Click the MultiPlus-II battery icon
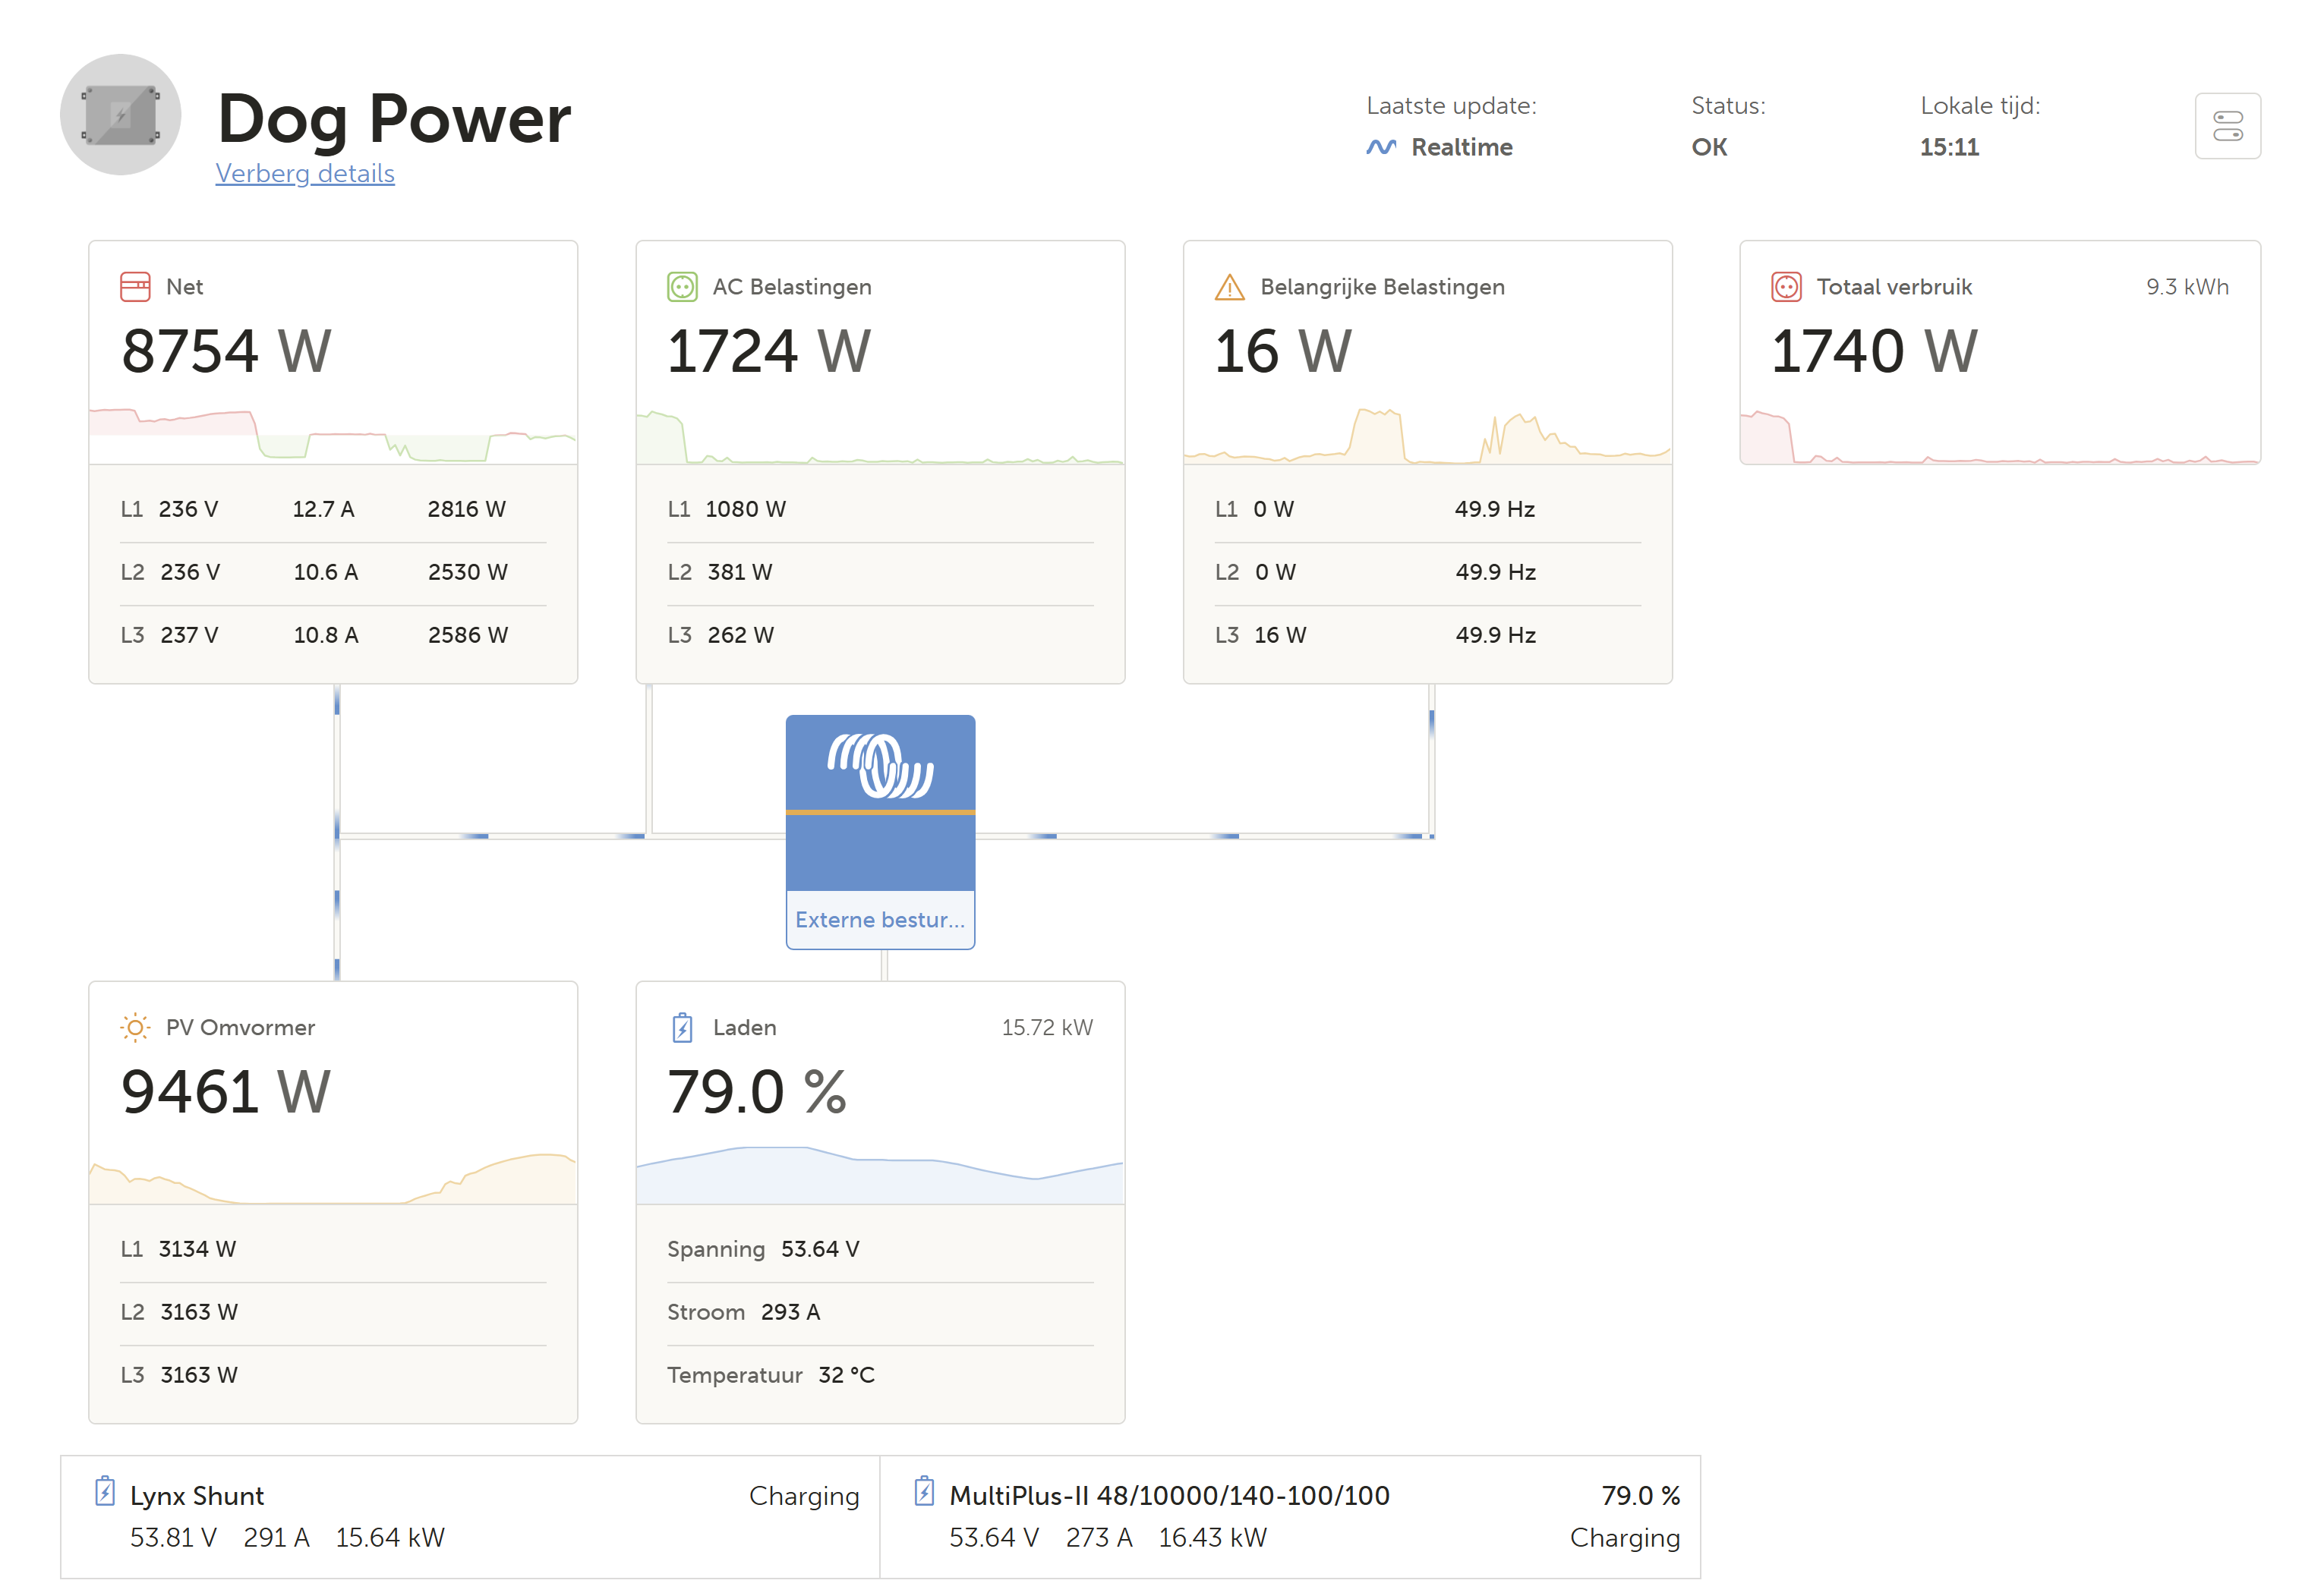Image resolution: width=2302 pixels, height=1596 pixels. coord(923,1491)
